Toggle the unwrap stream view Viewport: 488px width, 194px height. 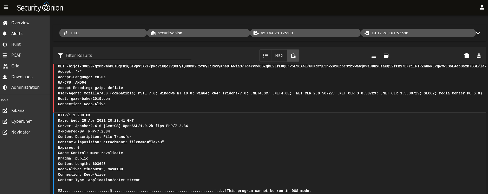pyautogui.click(x=293, y=56)
